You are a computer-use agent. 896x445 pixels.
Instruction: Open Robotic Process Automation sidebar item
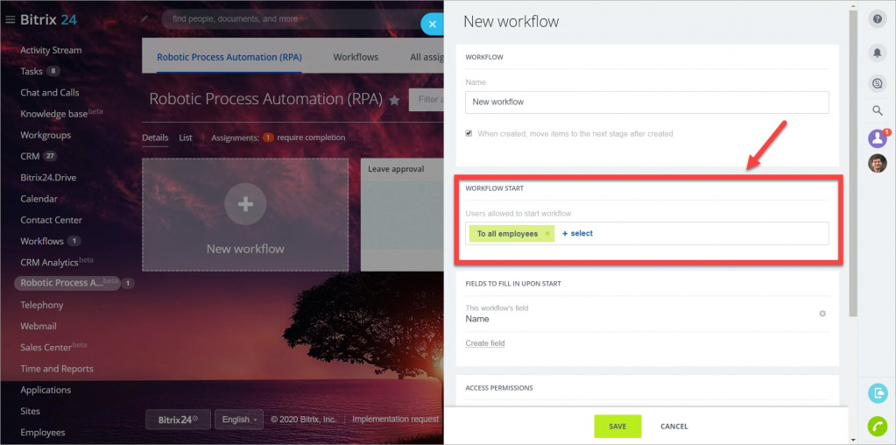[67, 283]
